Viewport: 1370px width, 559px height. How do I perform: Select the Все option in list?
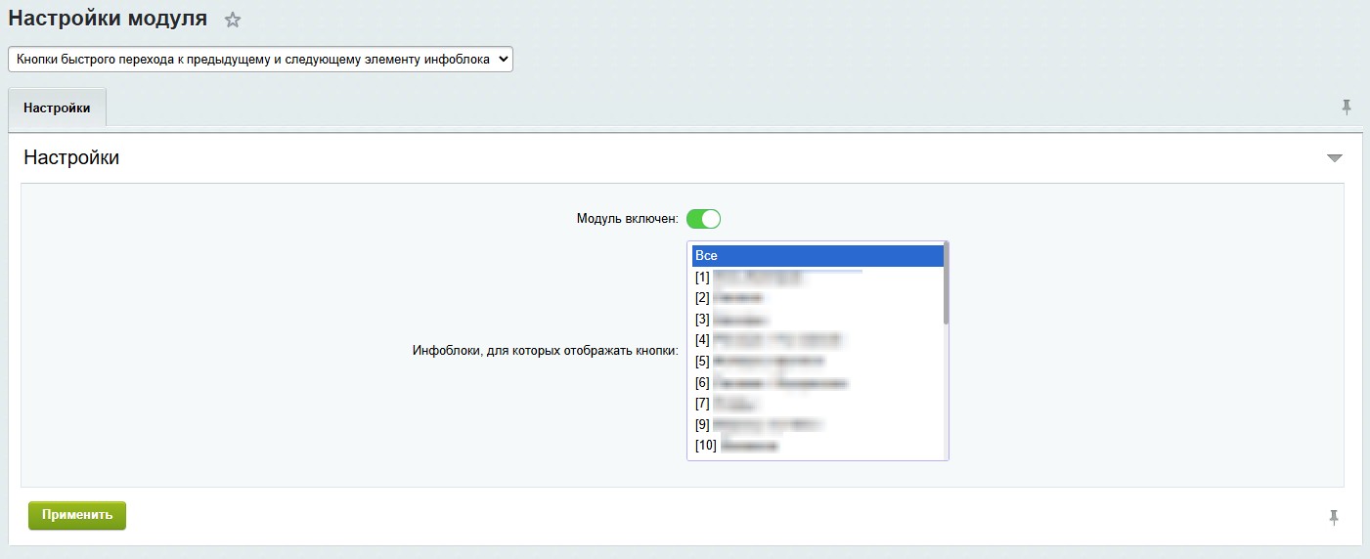817,255
